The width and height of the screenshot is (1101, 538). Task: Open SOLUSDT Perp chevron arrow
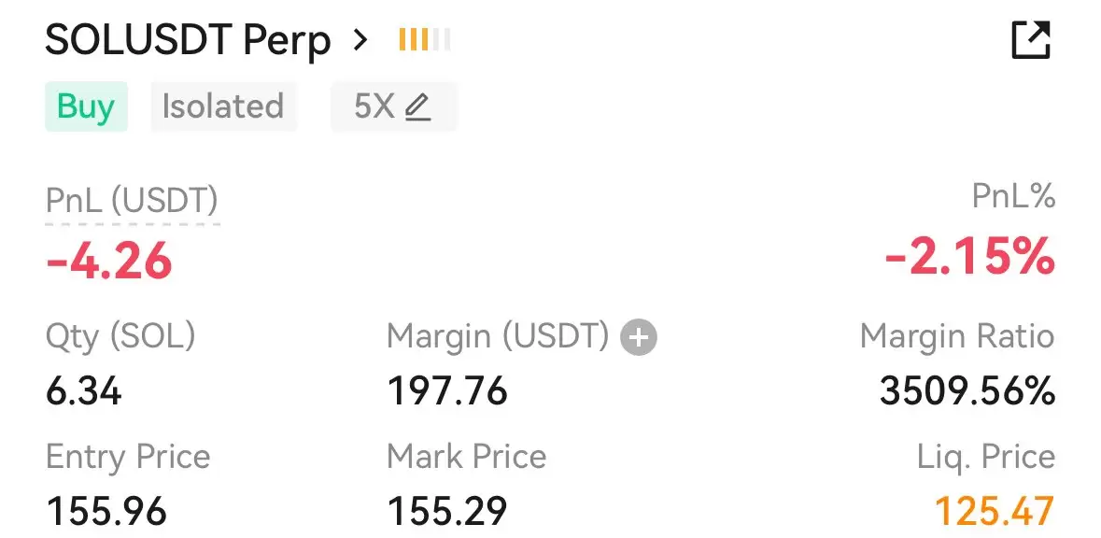tap(360, 40)
